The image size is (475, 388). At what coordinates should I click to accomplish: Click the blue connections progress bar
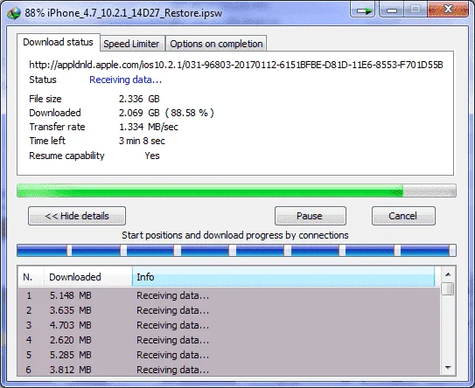(x=236, y=251)
